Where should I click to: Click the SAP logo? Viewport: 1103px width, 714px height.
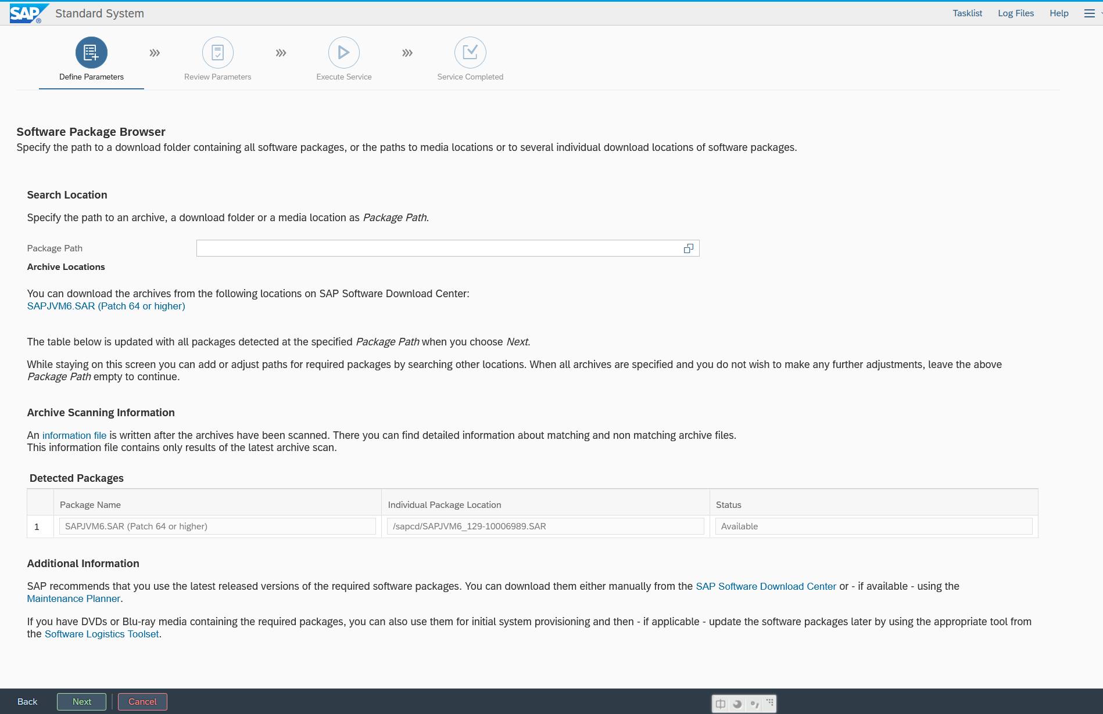tap(29, 13)
